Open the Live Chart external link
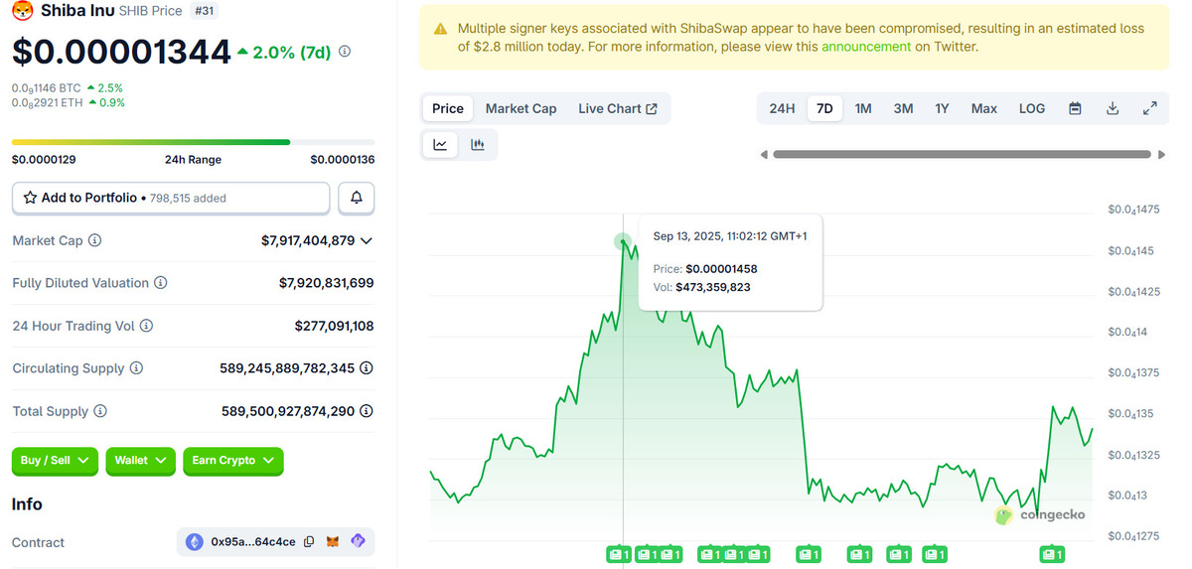The width and height of the screenshot is (1192, 569). pos(618,108)
